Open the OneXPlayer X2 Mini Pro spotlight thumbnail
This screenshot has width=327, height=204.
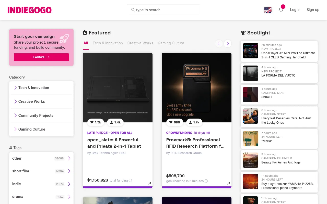[251, 51]
